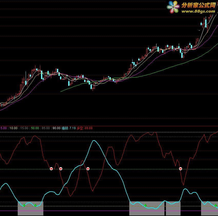Select the gray 15.00 indicator value
The image size is (218, 216).
click(24, 128)
